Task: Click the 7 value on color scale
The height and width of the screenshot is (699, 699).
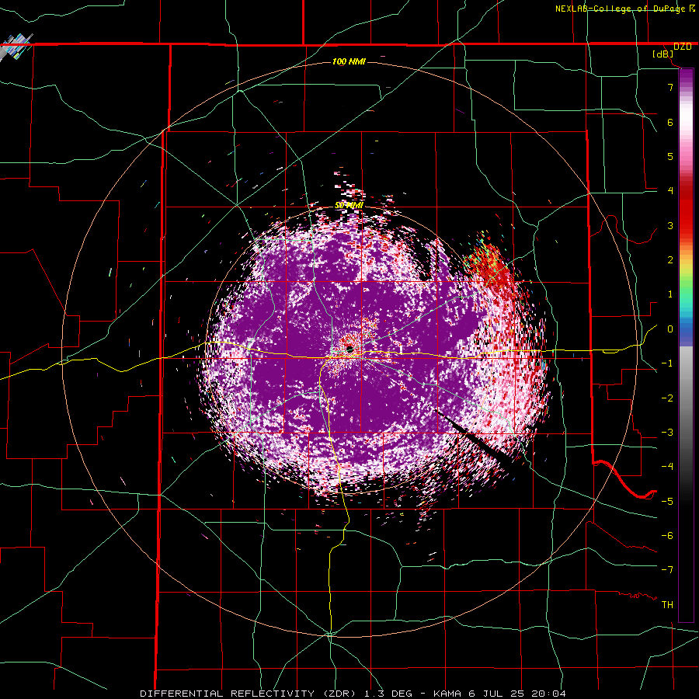Action: (670, 87)
